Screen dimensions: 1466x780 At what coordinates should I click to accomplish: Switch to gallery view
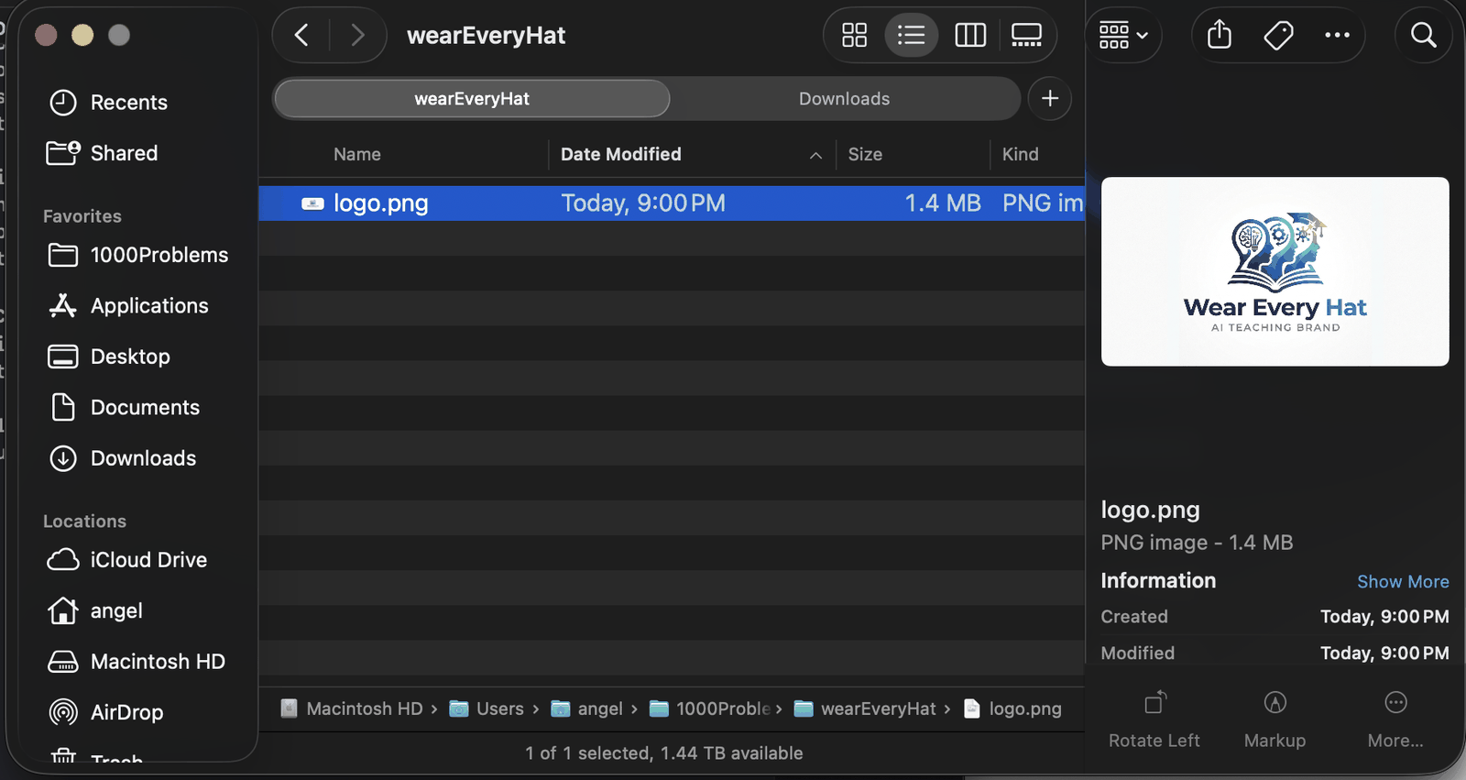click(x=1026, y=36)
